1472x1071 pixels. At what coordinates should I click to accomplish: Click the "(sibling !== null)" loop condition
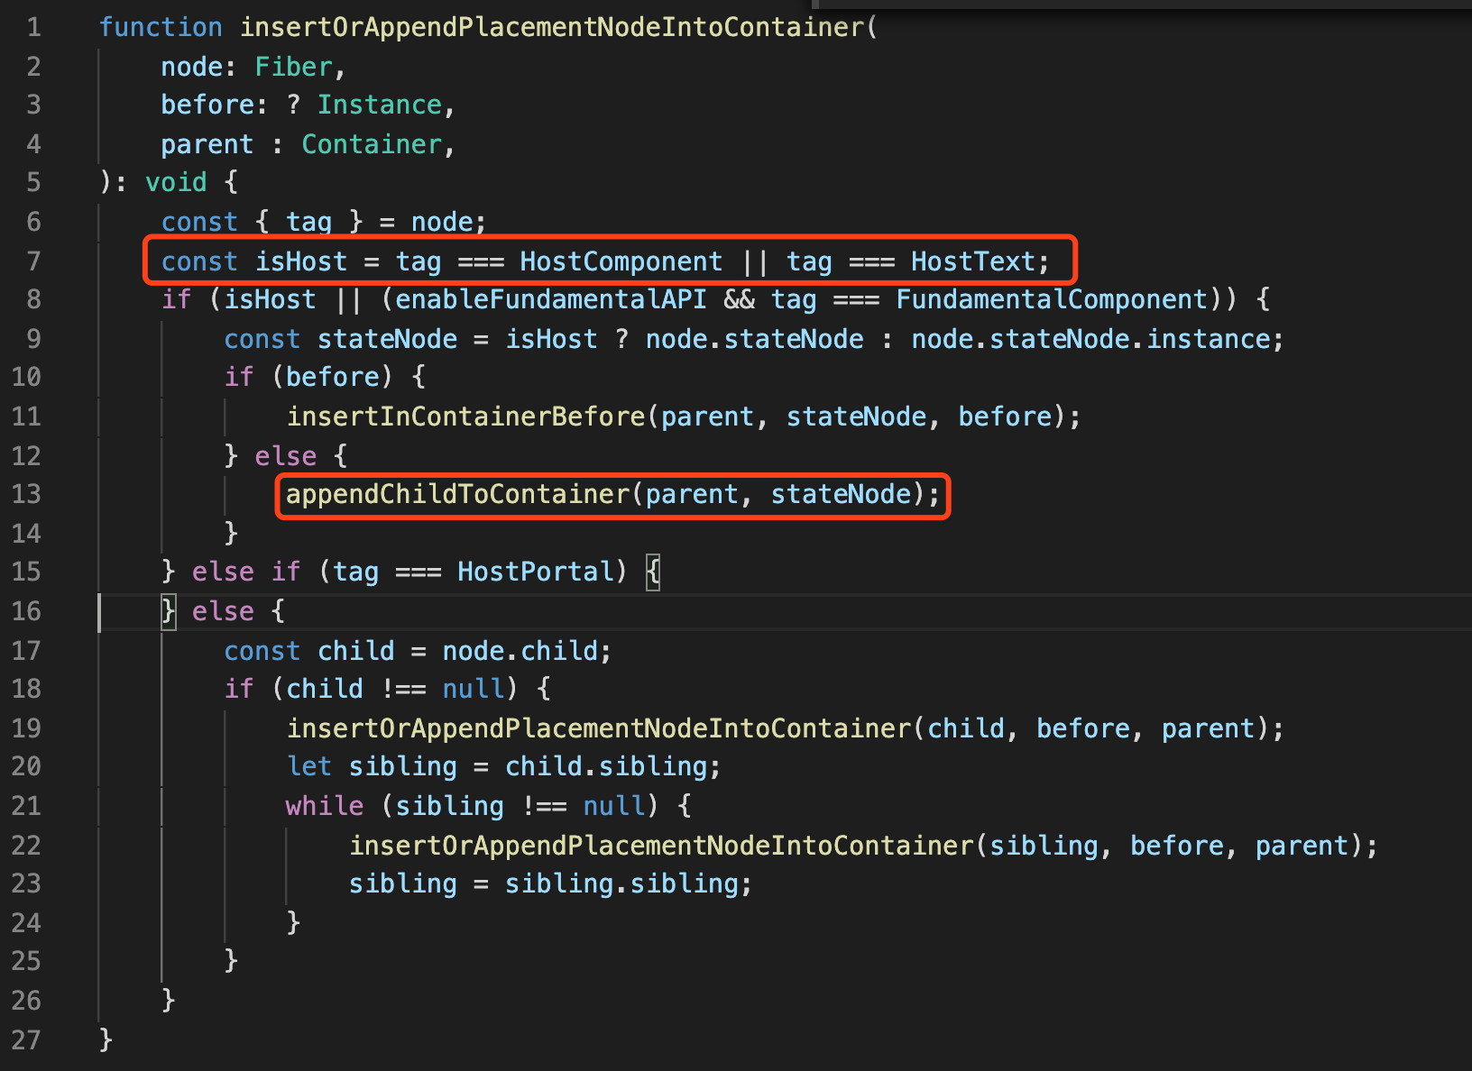(520, 806)
